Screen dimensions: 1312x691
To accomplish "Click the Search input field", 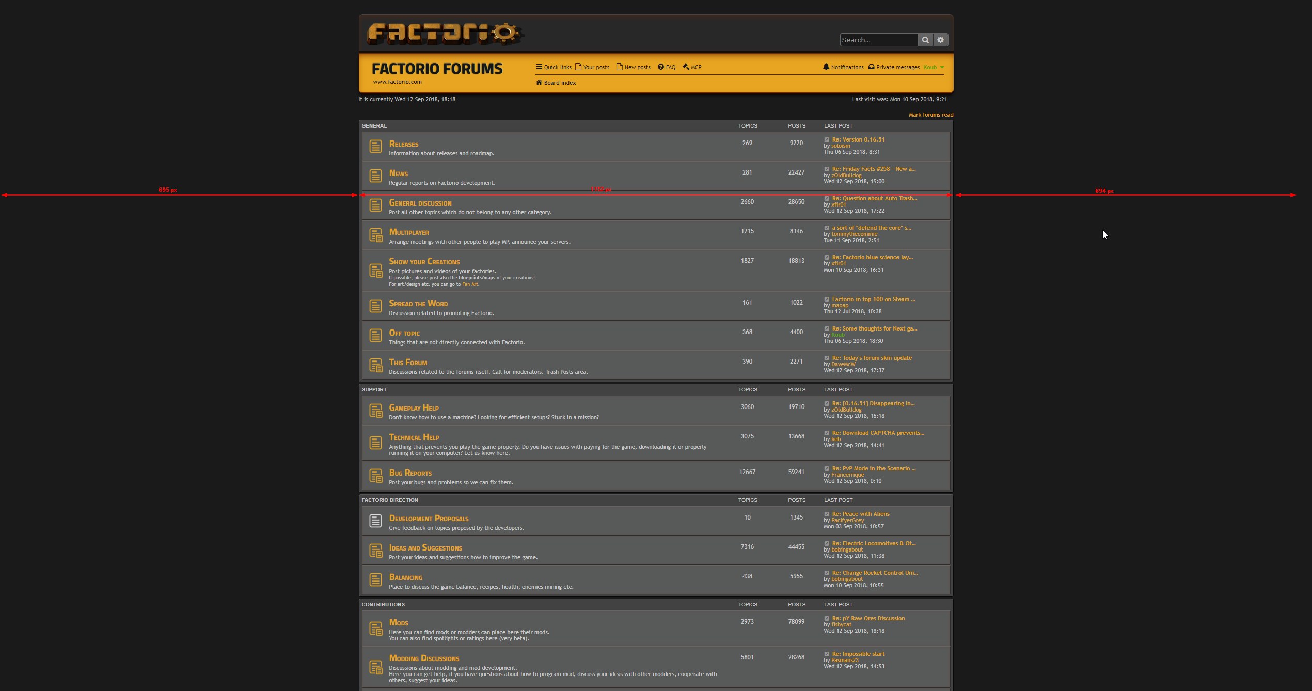I will click(877, 39).
